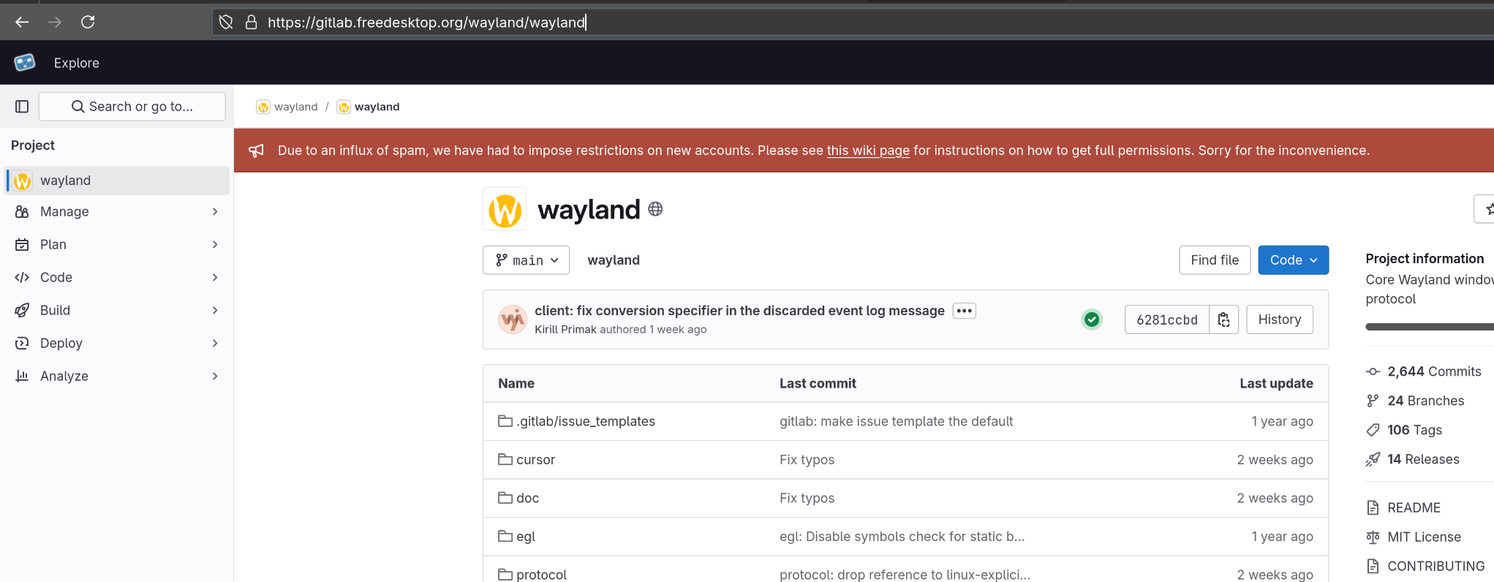The image size is (1494, 582).
Task: Click the wayland project avatar logo
Action: pos(505,210)
